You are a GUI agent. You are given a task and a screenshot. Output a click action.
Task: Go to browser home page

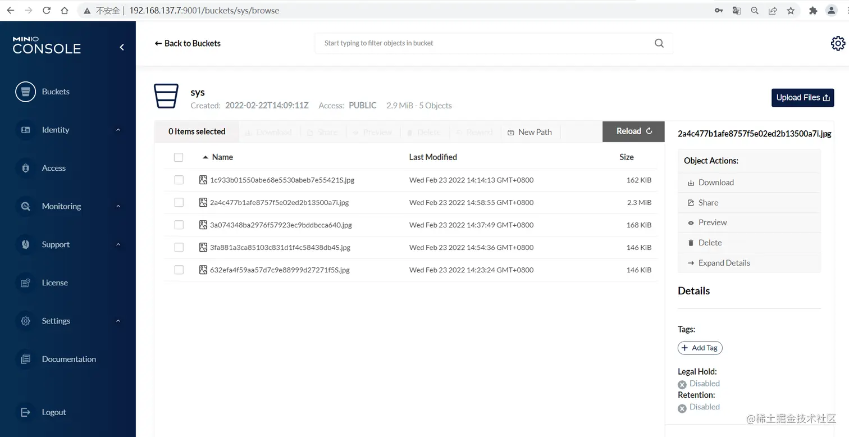click(65, 10)
